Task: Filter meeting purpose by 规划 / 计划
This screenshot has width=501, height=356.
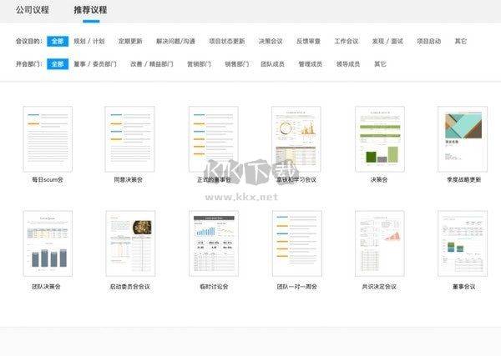Action: (89, 41)
